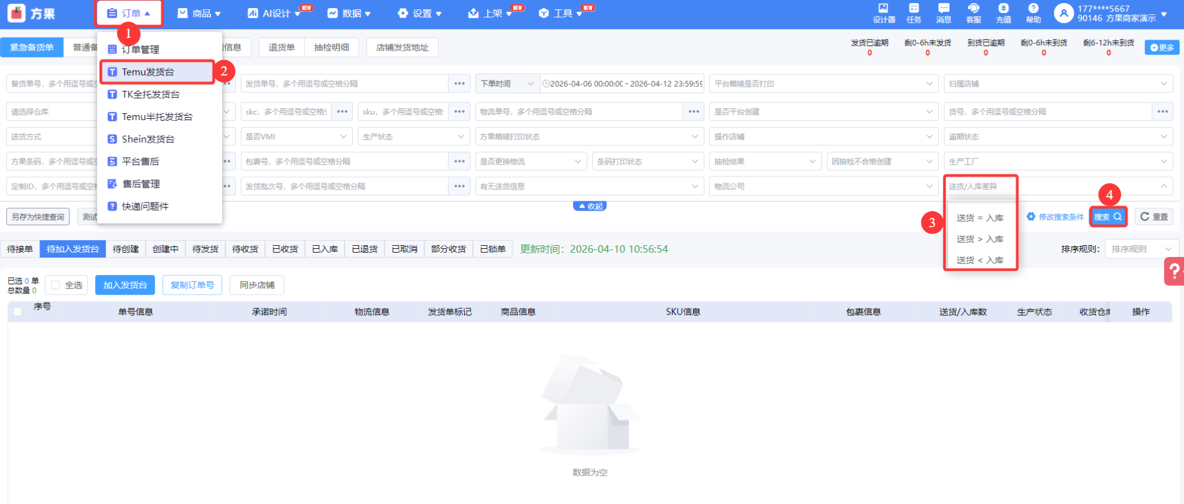This screenshot has width=1184, height=504.
Task: Open the 设计器 designer icon
Action: pos(883,12)
